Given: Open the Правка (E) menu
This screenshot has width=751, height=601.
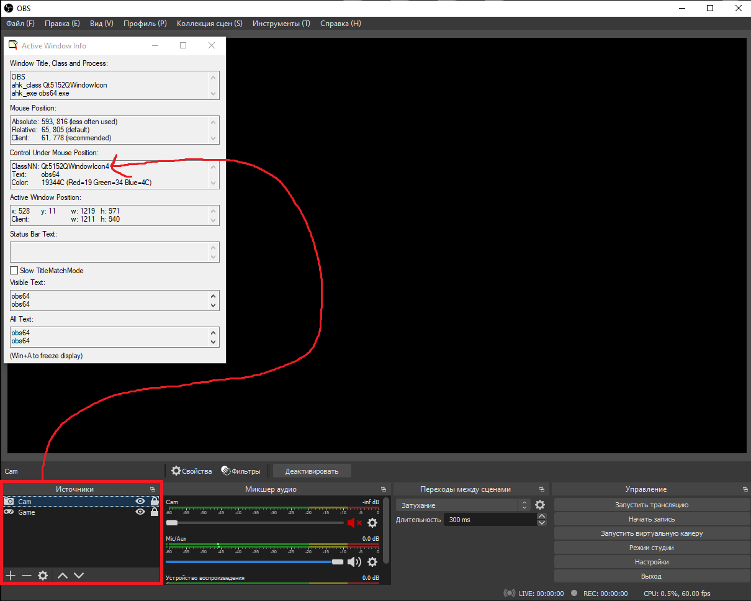Looking at the screenshot, I should click(x=62, y=24).
